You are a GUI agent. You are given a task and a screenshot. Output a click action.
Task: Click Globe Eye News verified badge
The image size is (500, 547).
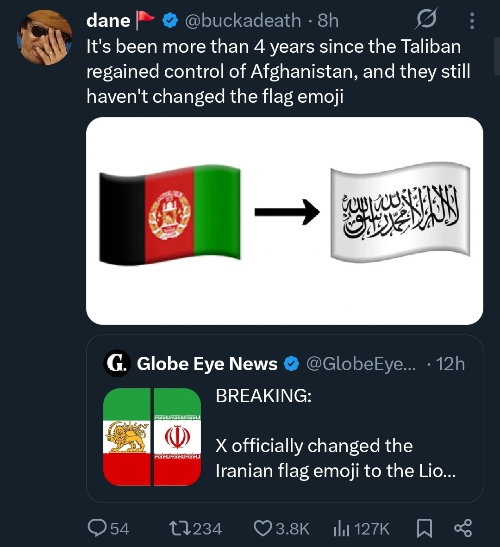tap(291, 364)
